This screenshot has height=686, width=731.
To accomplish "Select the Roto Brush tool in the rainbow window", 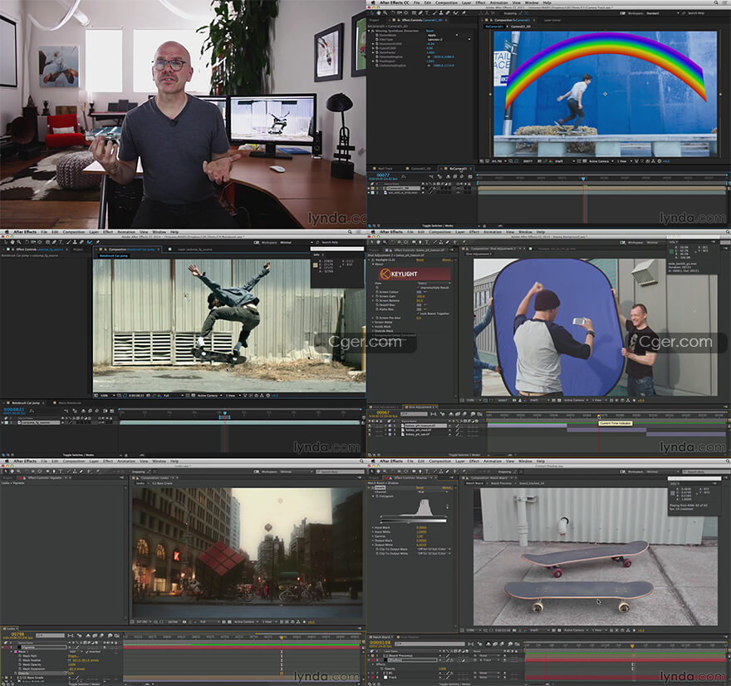I will [x=455, y=13].
